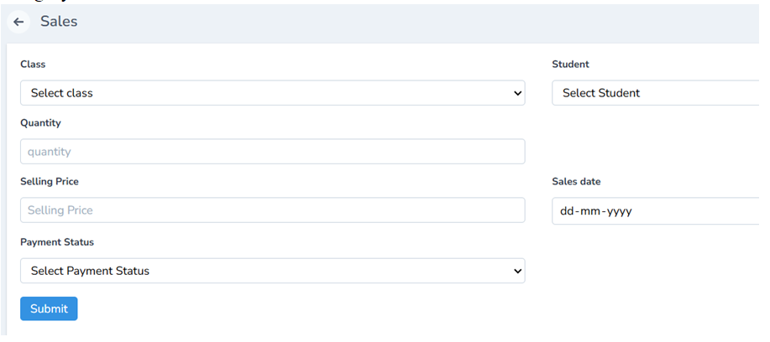
Task: Click the Student field label
Action: 570,65
